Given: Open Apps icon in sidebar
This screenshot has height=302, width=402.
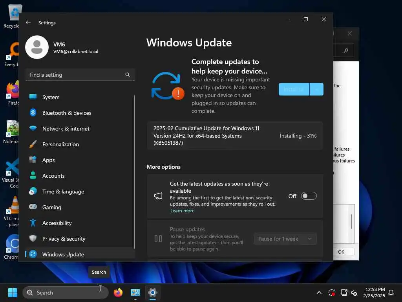Looking at the screenshot, I should (33, 160).
